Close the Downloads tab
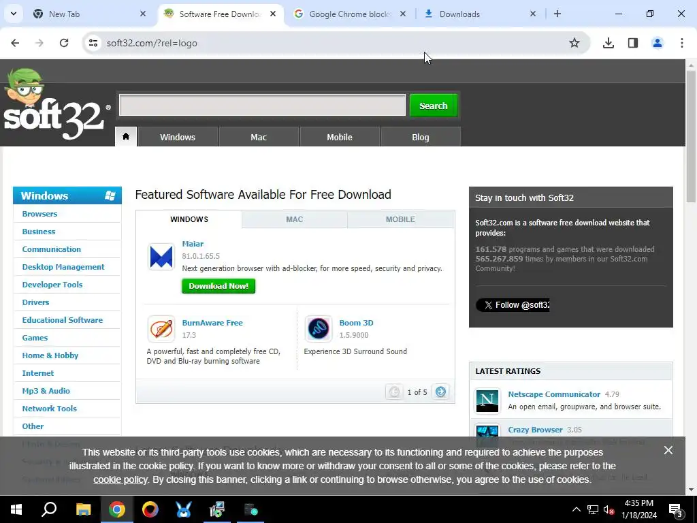The width and height of the screenshot is (697, 523). point(533,14)
